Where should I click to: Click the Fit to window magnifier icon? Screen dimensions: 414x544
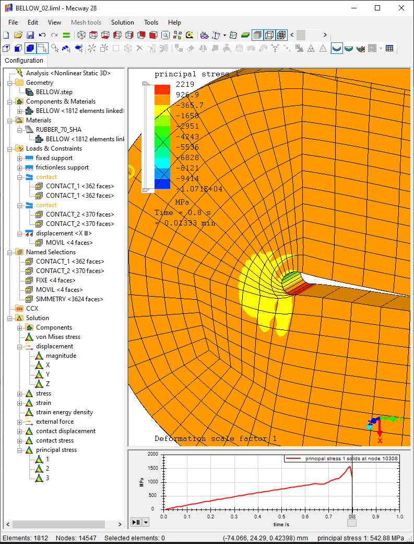click(165, 35)
